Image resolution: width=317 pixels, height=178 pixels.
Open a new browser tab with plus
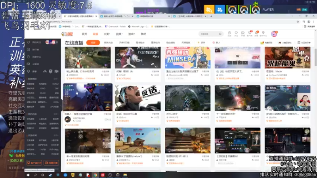pos(211,16)
